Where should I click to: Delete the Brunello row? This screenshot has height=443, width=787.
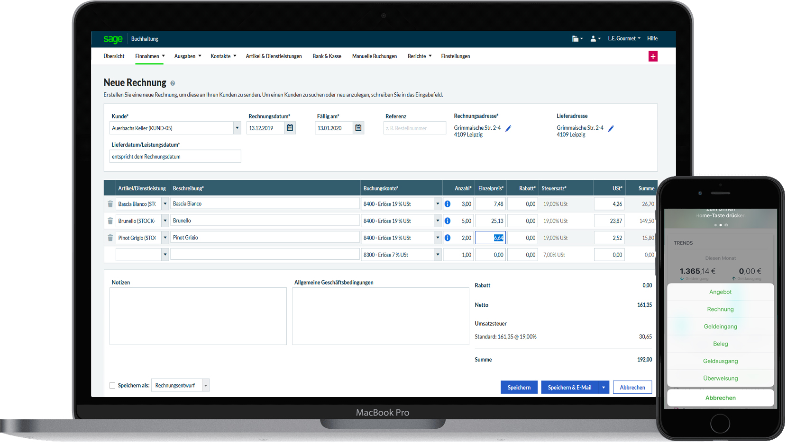pyautogui.click(x=110, y=221)
